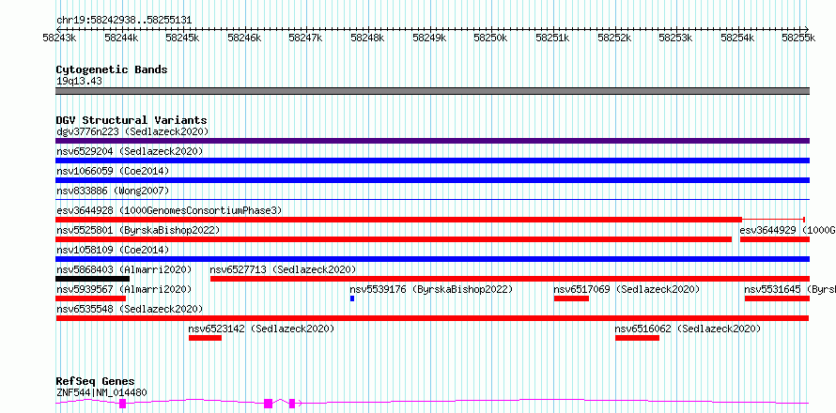Click the 58255k ruler label
The height and width of the screenshot is (413, 836).
[x=799, y=38]
